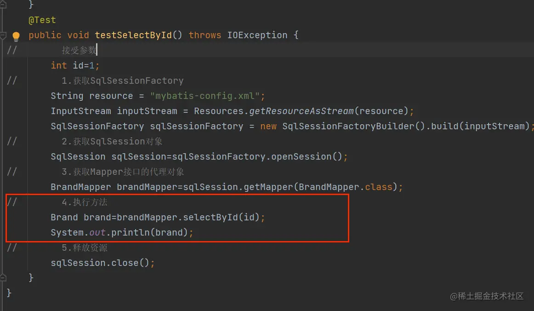Click the @Test annotation
The image size is (534, 311).
click(42, 20)
